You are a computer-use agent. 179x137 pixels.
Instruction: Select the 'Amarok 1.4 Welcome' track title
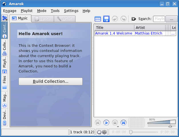114,33
